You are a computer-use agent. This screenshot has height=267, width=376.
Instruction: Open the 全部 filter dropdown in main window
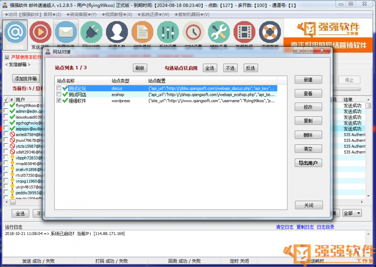click(352, 213)
